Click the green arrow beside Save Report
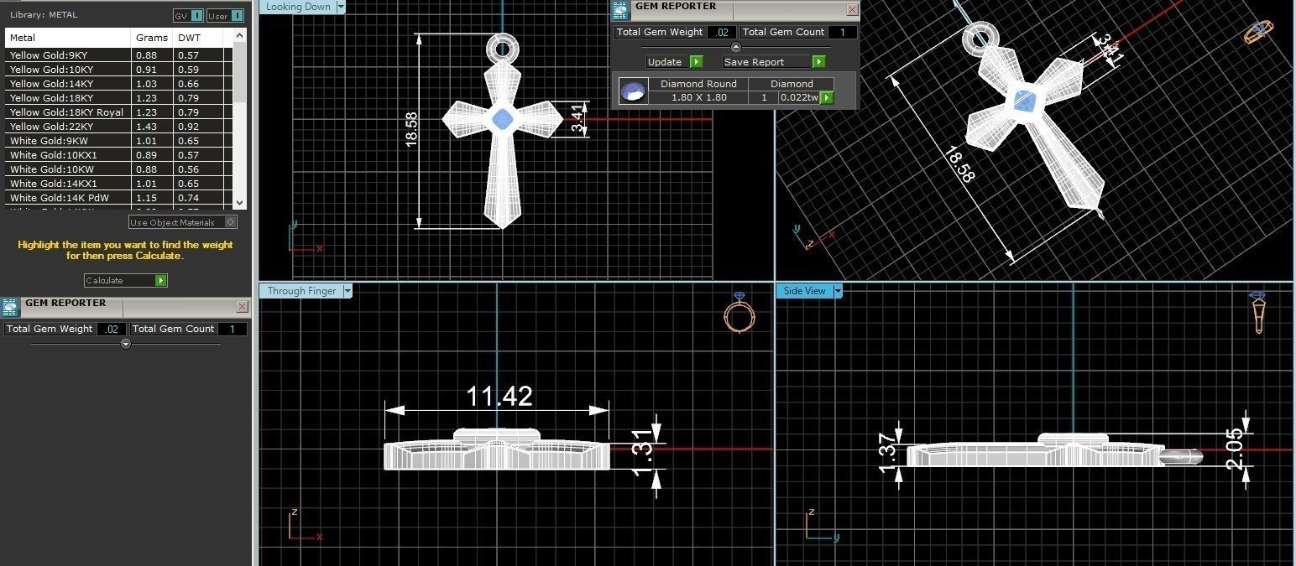1296x566 pixels. [x=819, y=62]
